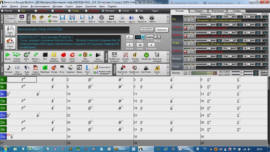Adjust the Бас volume slider

click(209, 17)
